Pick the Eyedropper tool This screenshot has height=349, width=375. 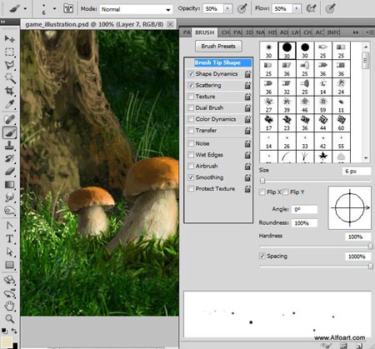pyautogui.click(x=9, y=104)
